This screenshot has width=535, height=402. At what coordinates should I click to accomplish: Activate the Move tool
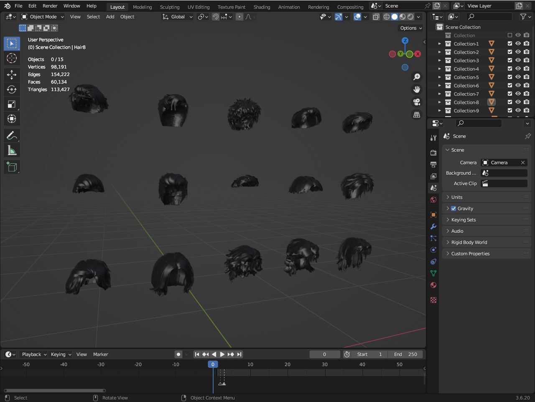12,75
